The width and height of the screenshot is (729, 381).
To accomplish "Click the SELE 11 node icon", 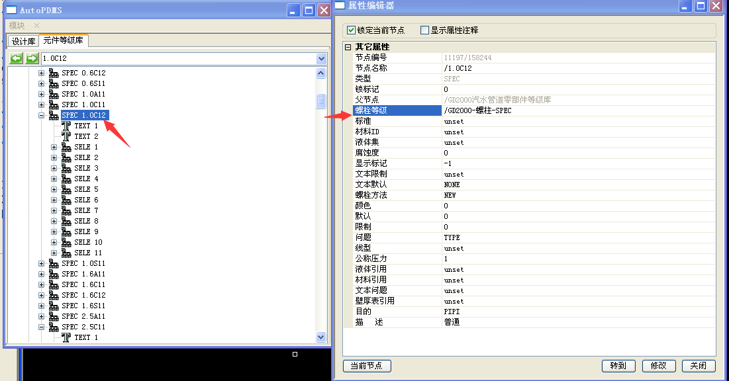I will pos(66,253).
